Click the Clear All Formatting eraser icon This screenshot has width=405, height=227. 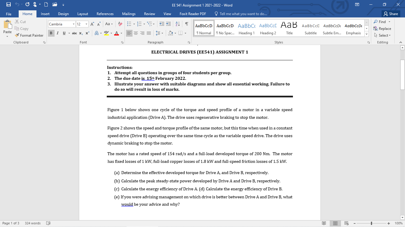120,24
